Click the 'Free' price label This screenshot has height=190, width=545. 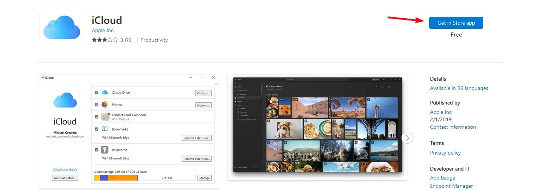(456, 35)
